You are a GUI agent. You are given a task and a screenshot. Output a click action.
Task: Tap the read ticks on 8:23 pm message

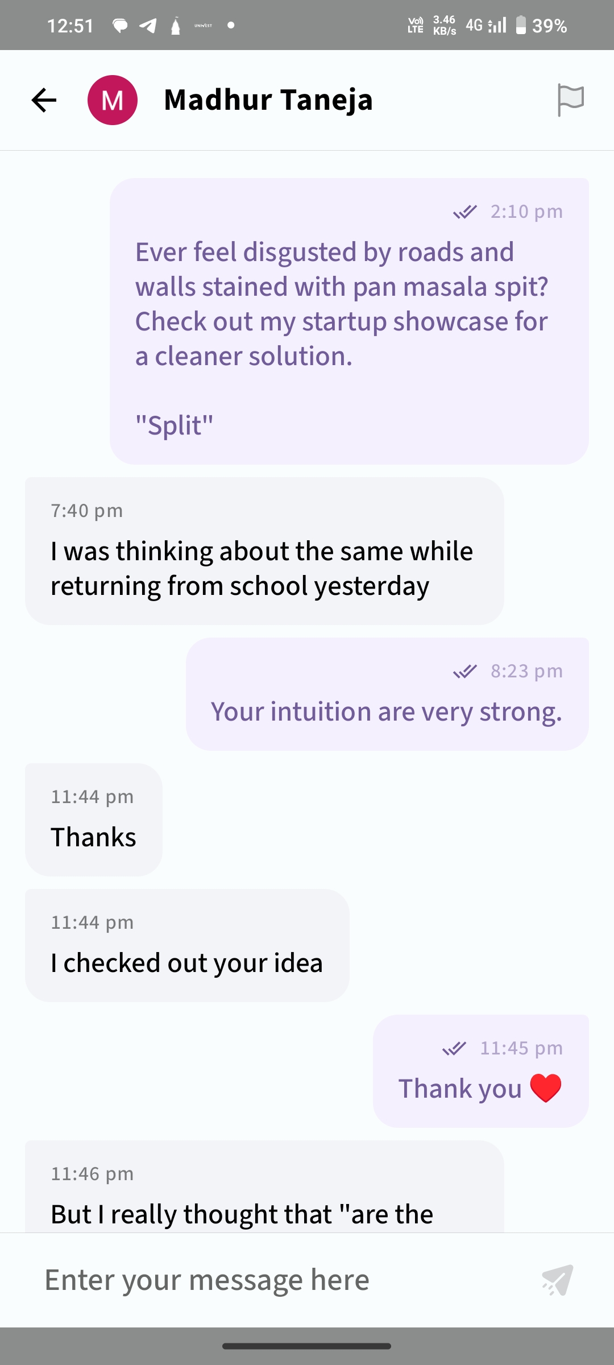464,672
